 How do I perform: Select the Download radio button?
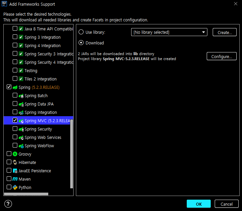pos(81,43)
